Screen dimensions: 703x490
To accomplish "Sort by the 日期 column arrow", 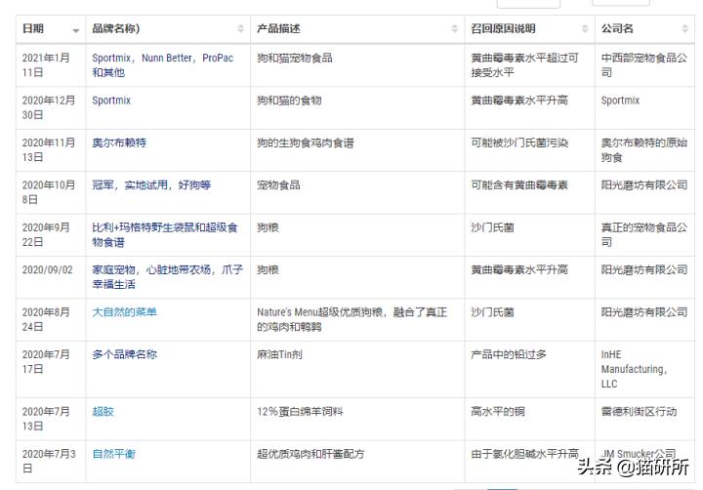I will [76, 30].
